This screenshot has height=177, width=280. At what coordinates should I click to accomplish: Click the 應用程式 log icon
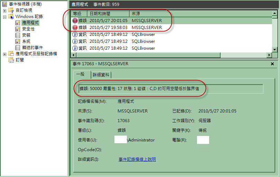point(18,23)
